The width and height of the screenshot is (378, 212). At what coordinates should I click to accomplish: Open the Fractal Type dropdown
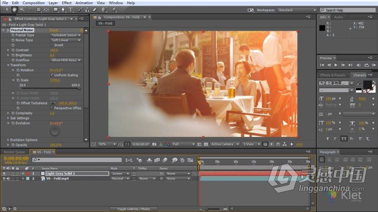coord(66,35)
